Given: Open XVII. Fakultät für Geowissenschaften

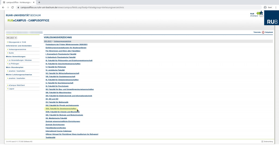Looking at the screenshot, I should pyautogui.click(x=61, y=109).
